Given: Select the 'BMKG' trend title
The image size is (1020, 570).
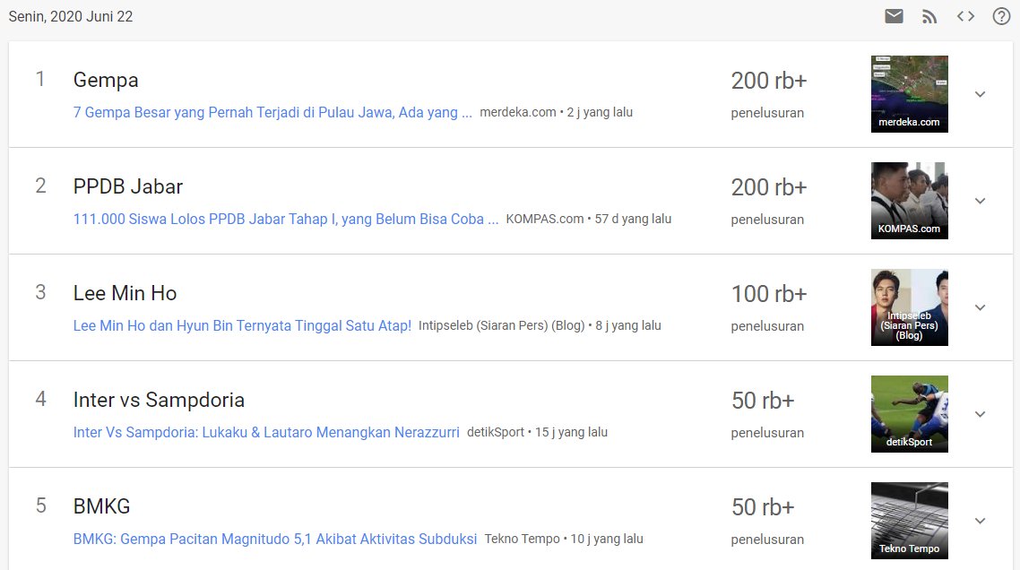Looking at the screenshot, I should 101,507.
